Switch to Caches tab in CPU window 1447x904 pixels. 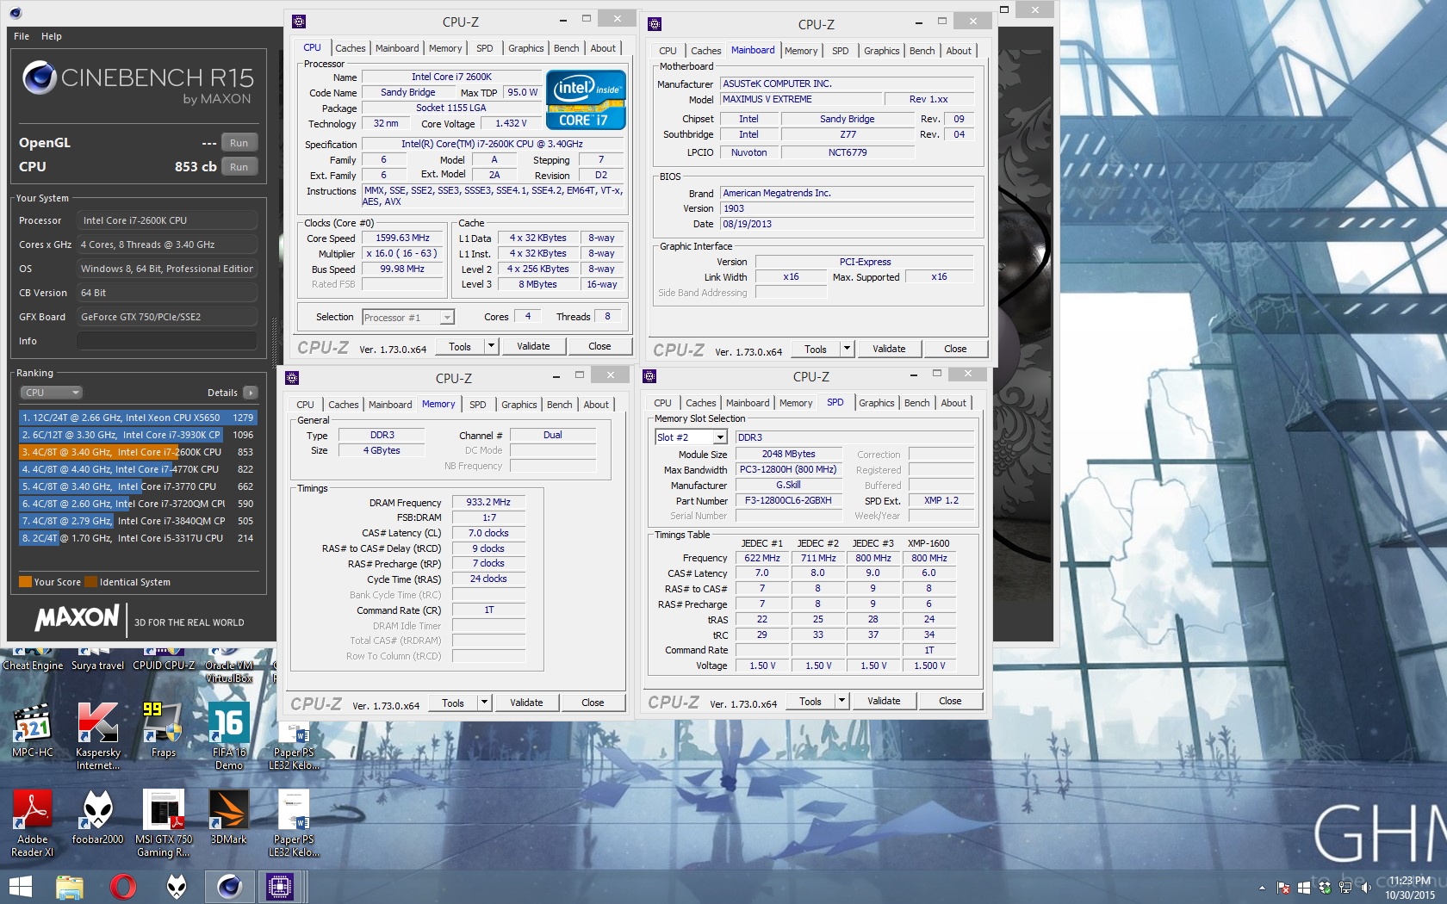click(x=351, y=48)
